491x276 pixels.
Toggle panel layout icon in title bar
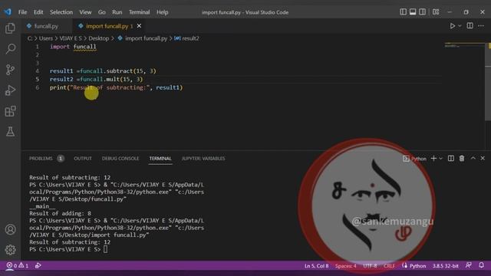click(413, 12)
